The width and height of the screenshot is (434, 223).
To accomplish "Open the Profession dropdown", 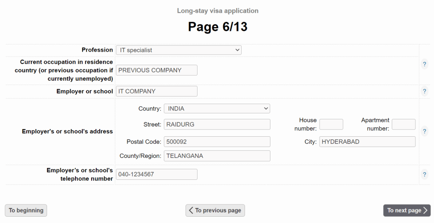I will (x=178, y=50).
